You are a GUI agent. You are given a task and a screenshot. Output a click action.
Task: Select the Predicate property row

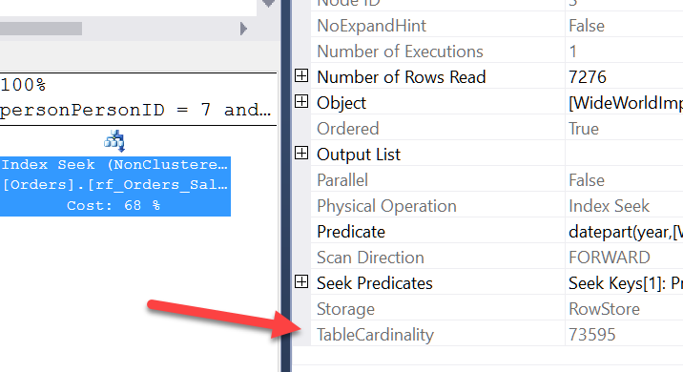point(497,232)
